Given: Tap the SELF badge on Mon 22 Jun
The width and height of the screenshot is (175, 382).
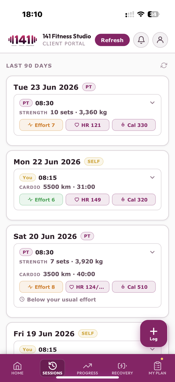Looking at the screenshot, I should [x=94, y=162].
